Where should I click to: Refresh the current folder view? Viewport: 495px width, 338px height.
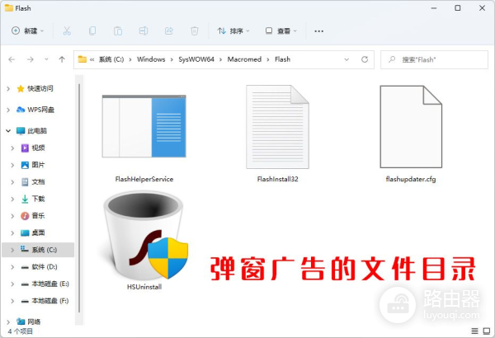click(365, 59)
